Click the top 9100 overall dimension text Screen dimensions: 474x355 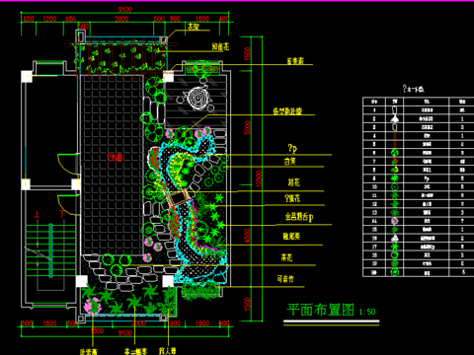tap(125, 10)
